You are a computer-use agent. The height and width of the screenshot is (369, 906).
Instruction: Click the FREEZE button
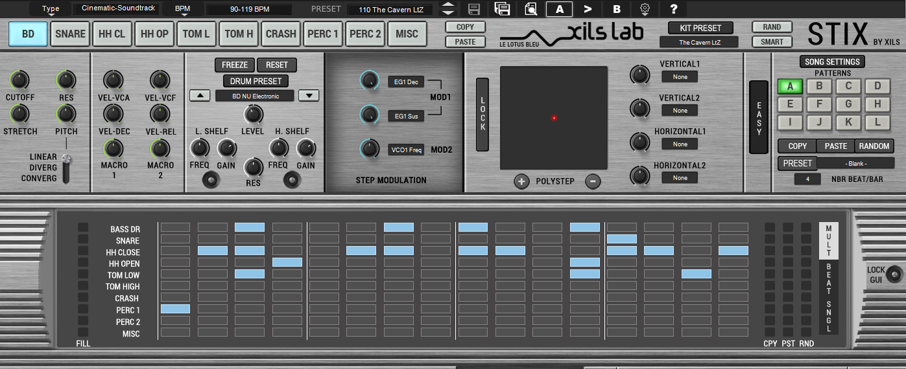tap(235, 65)
